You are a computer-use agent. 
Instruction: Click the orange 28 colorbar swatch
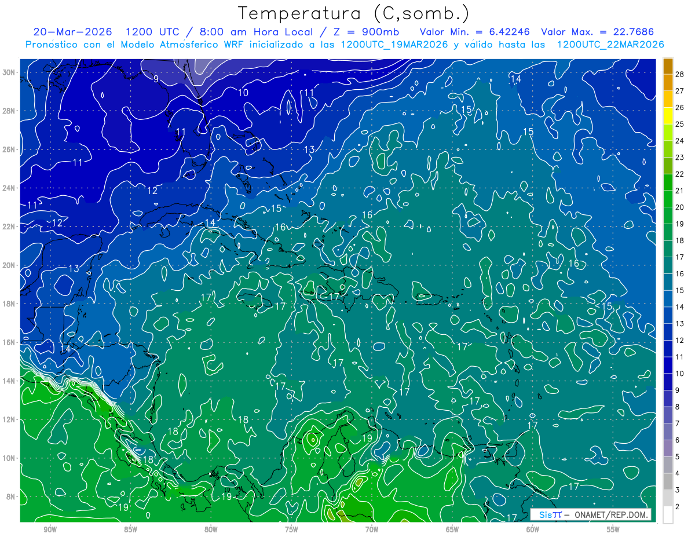pyautogui.click(x=668, y=66)
